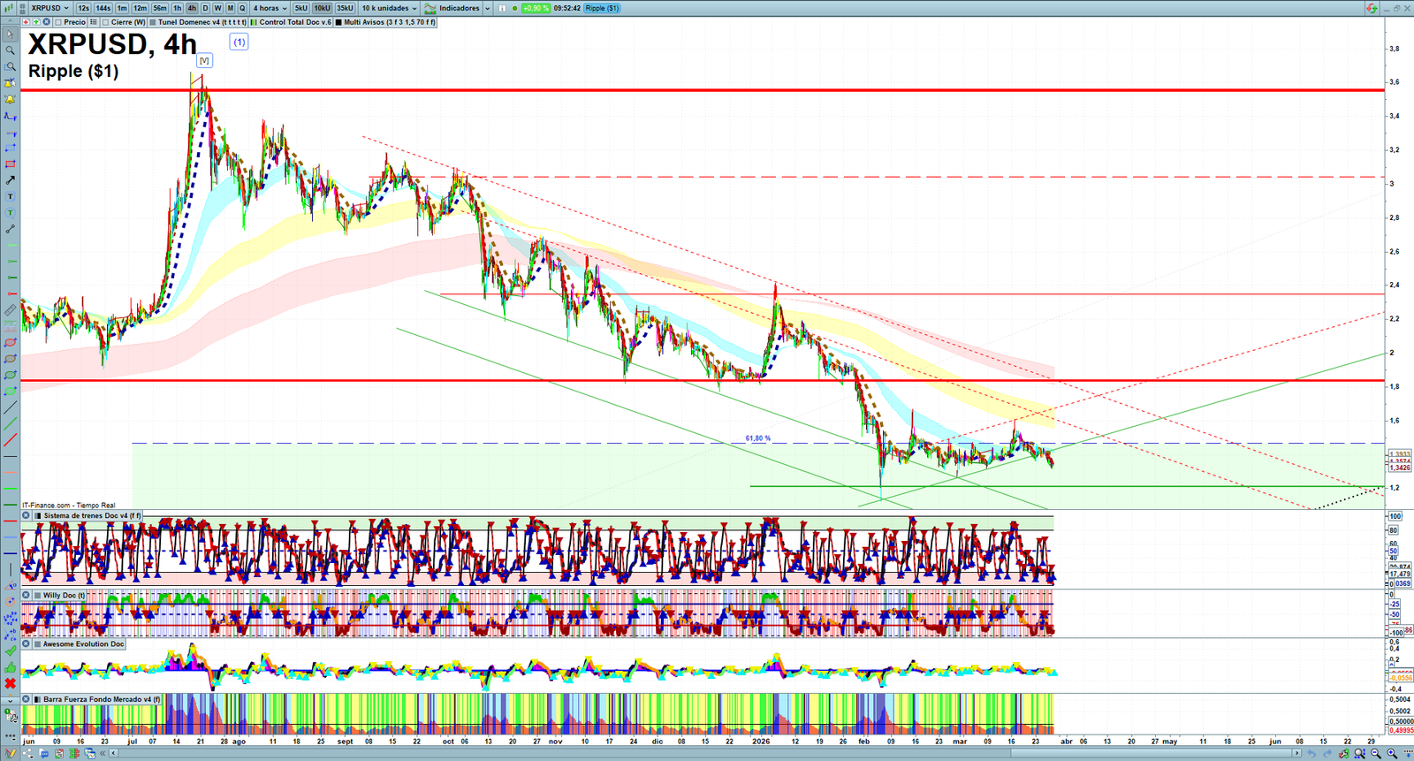Click the Indicadores button
The height and width of the screenshot is (761, 1414).
click(459, 8)
